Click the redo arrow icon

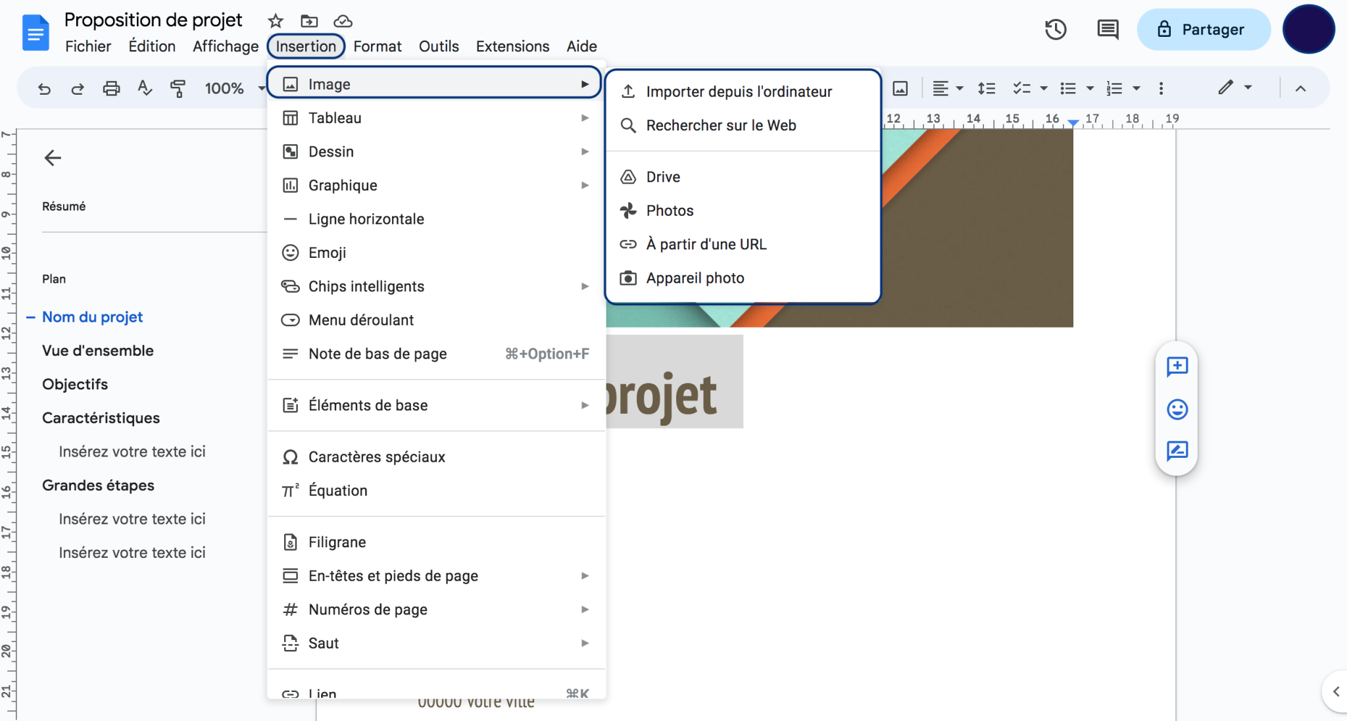78,88
